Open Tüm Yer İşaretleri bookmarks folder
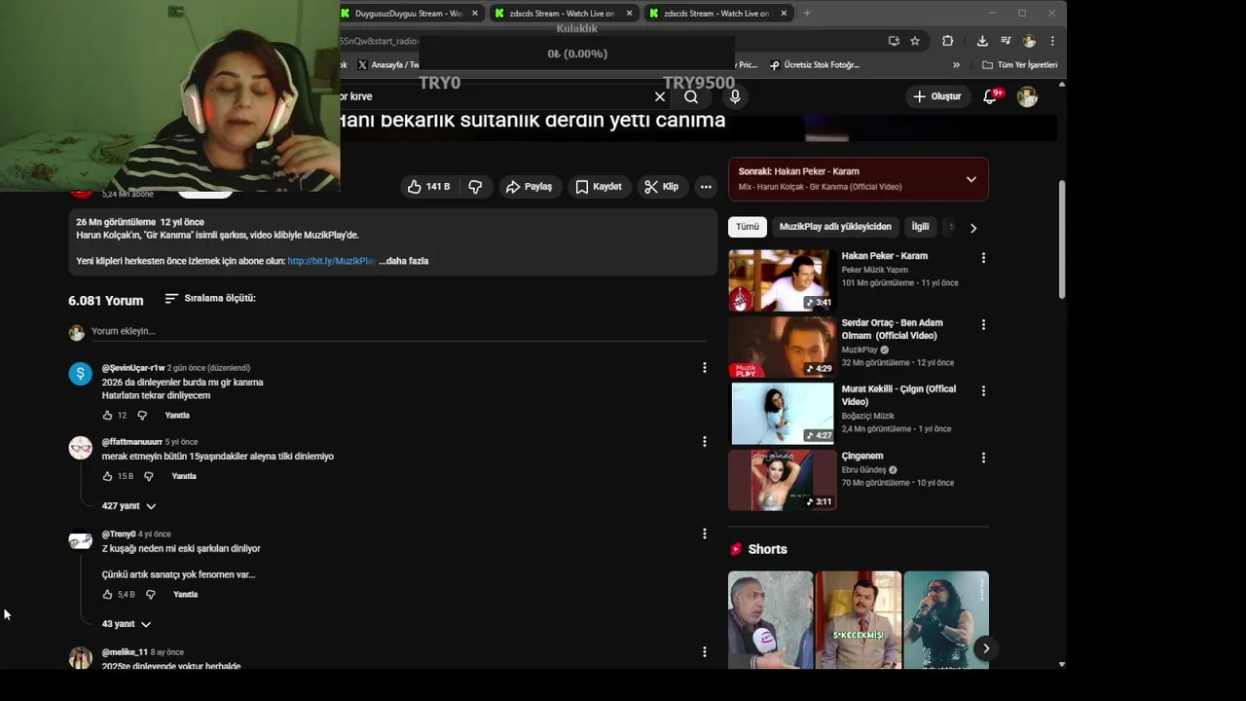 click(1019, 65)
